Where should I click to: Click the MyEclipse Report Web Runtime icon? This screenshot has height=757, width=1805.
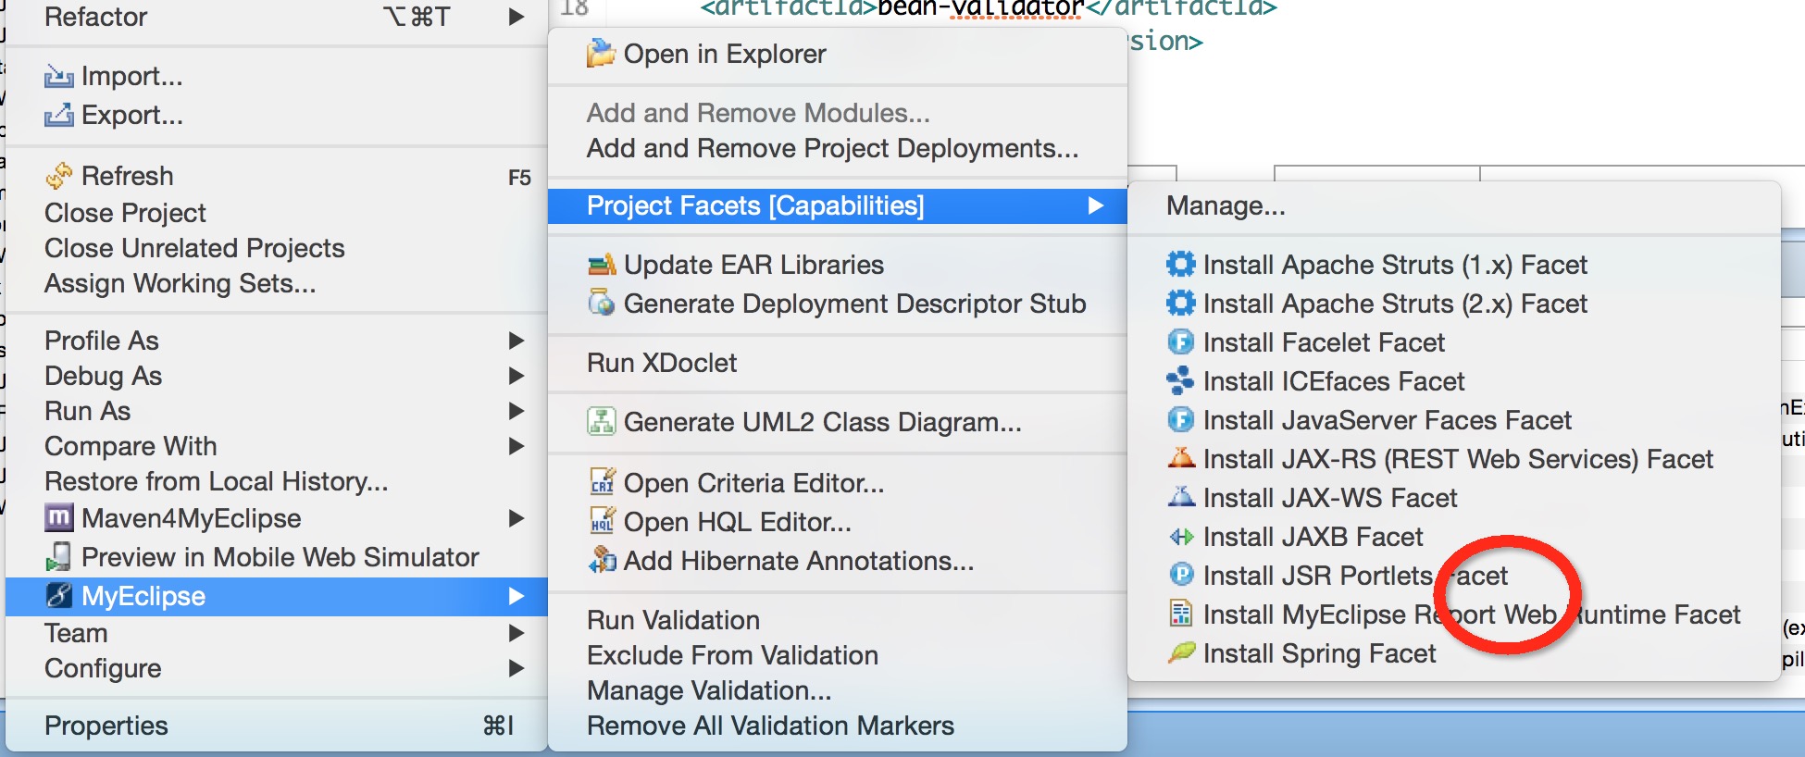pos(1180,614)
